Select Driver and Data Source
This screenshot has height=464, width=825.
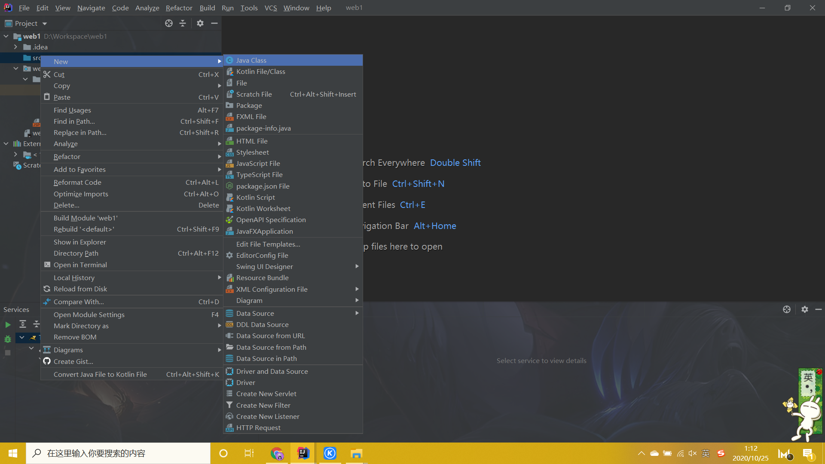tap(293, 371)
